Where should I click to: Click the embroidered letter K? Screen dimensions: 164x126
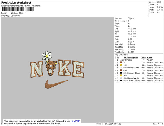[64, 68]
